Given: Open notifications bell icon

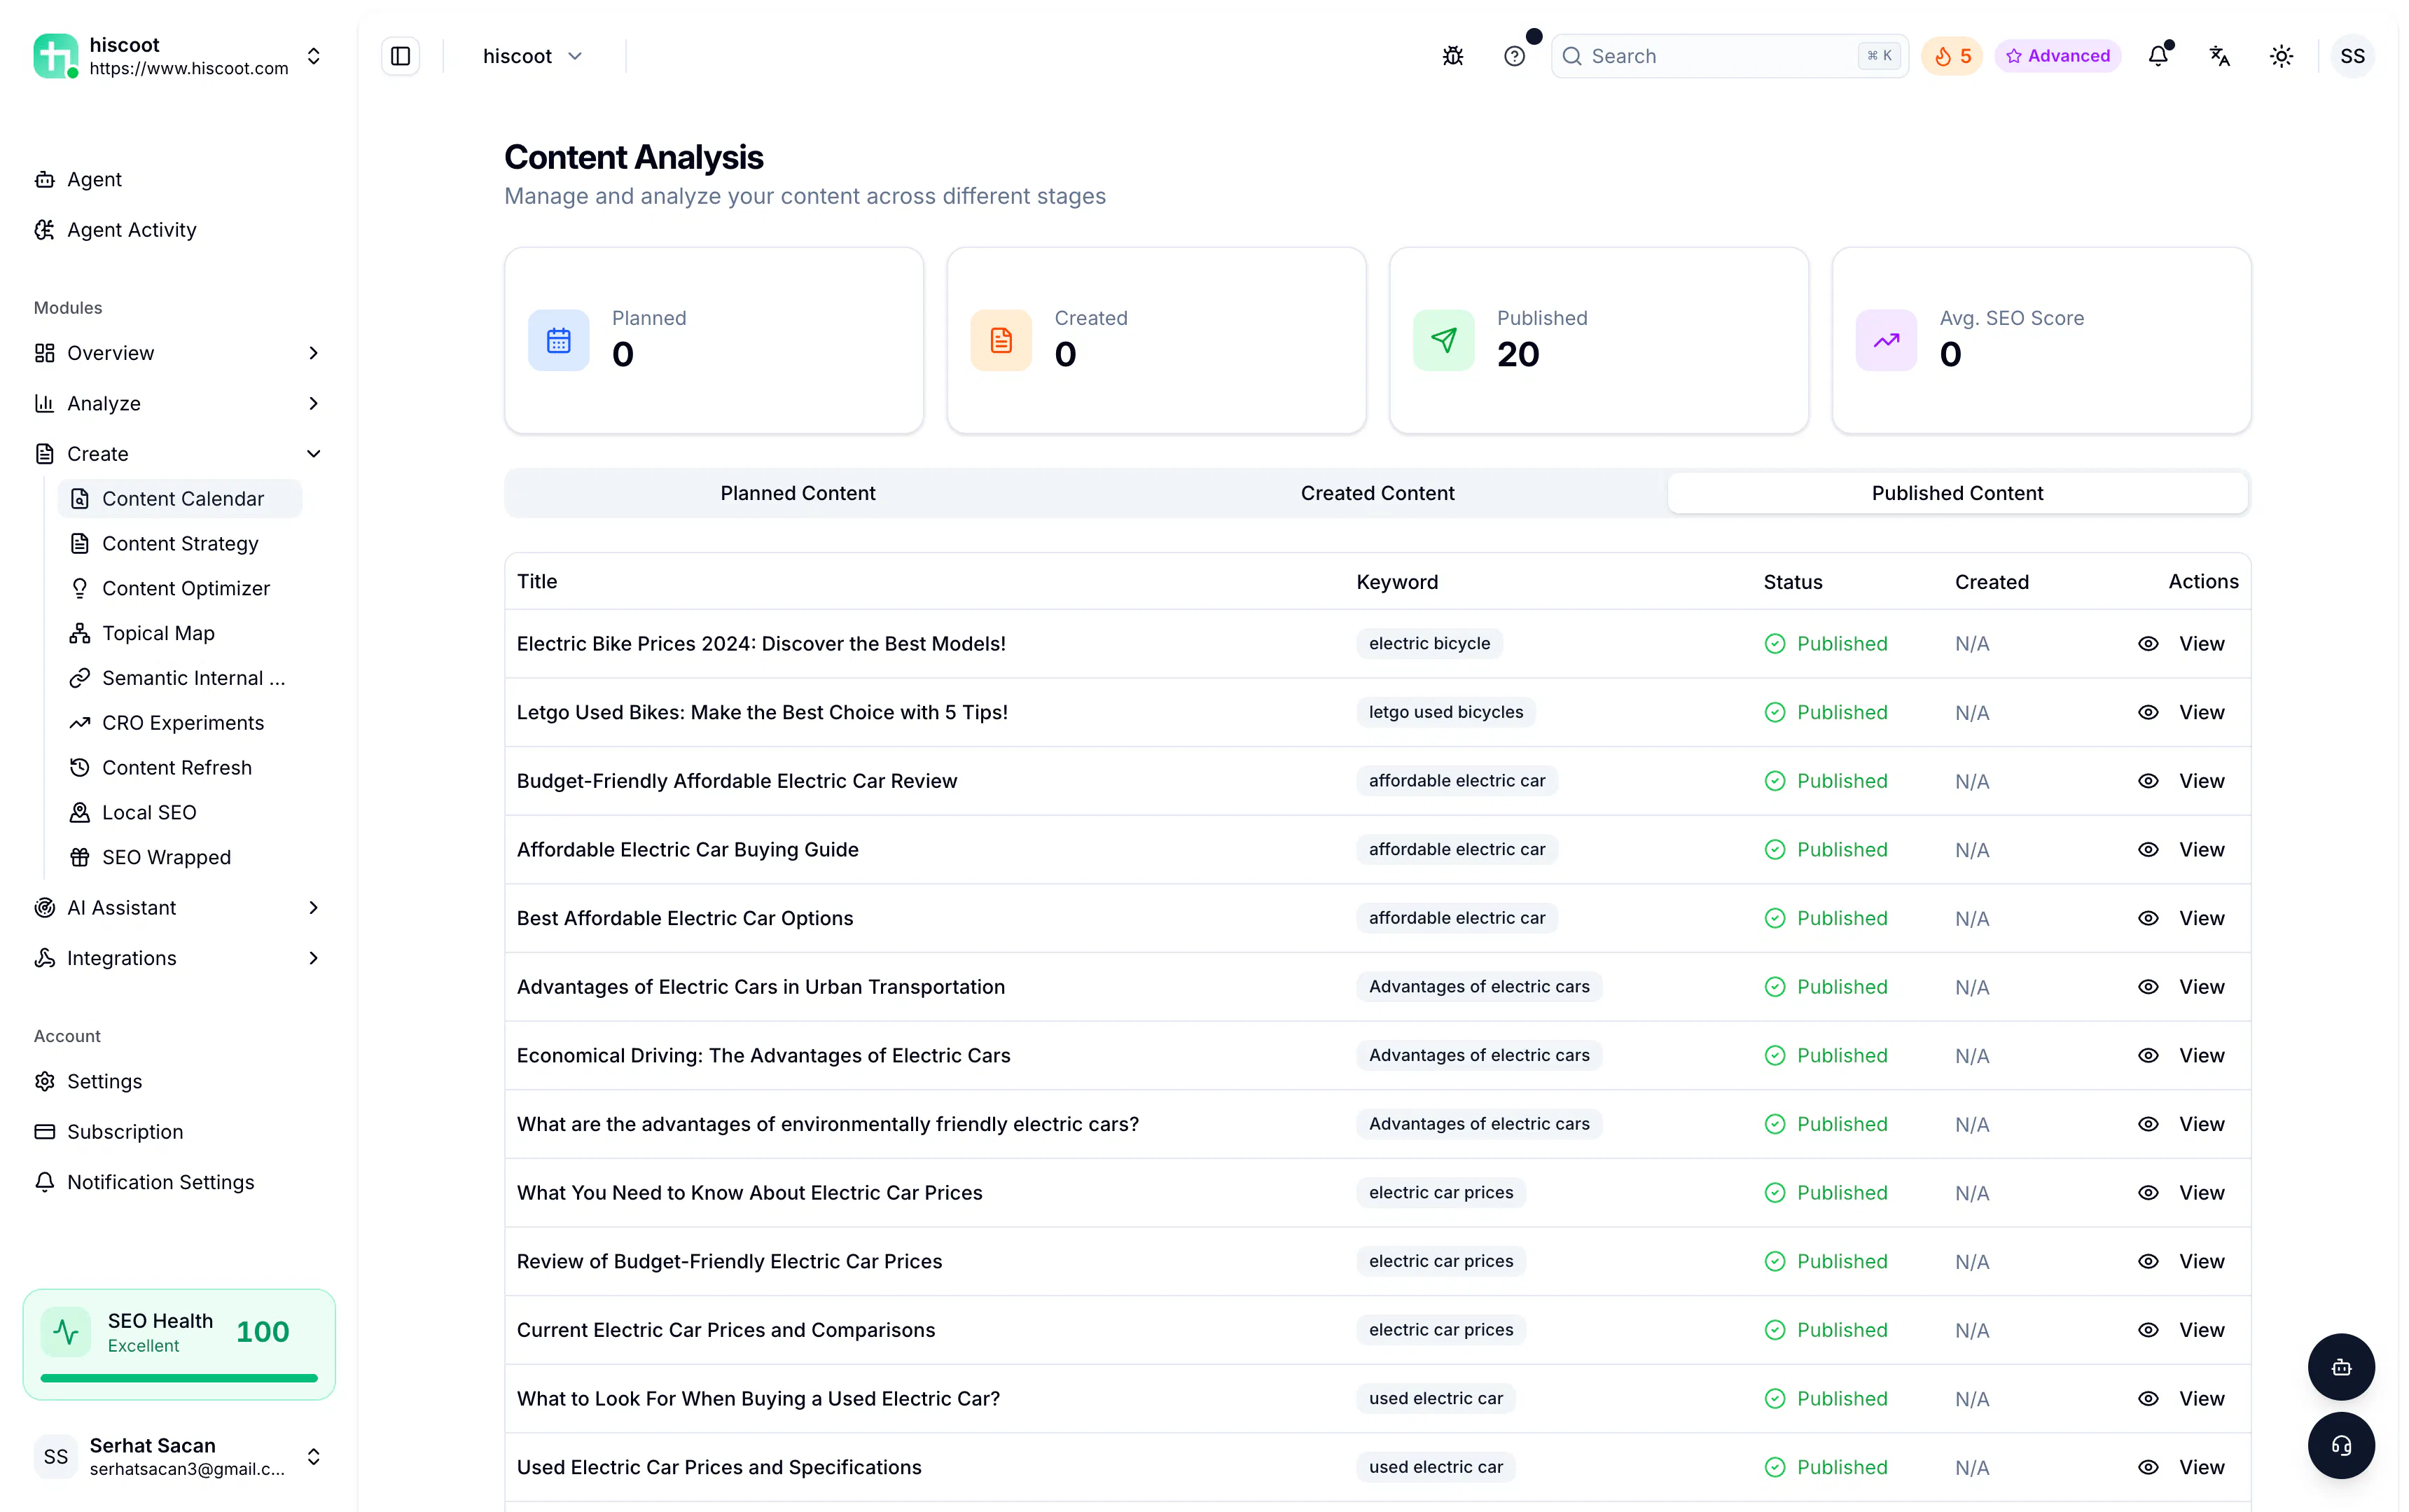Looking at the screenshot, I should coord(2158,56).
